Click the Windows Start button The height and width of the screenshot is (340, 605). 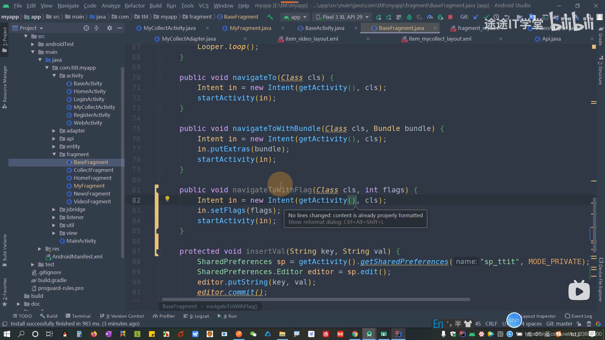[7, 334]
